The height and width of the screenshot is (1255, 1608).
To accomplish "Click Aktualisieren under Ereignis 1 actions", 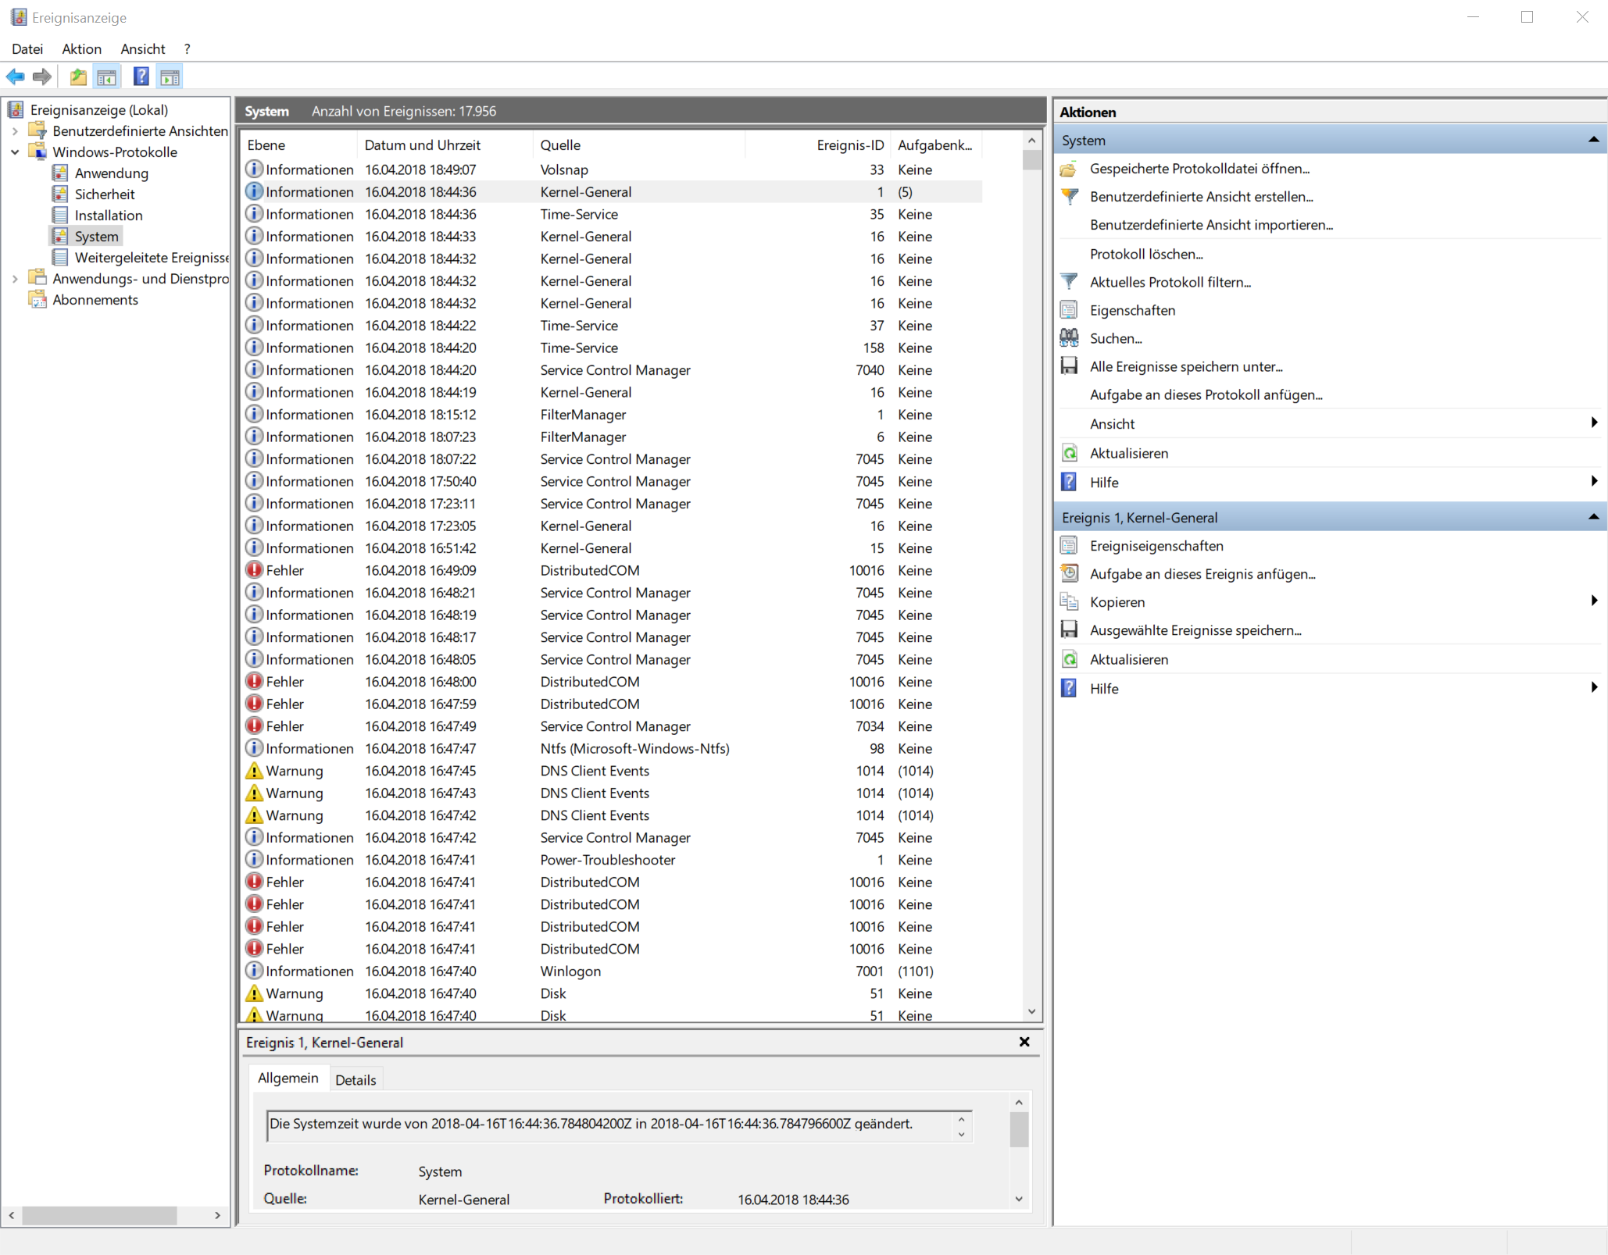I will point(1129,659).
